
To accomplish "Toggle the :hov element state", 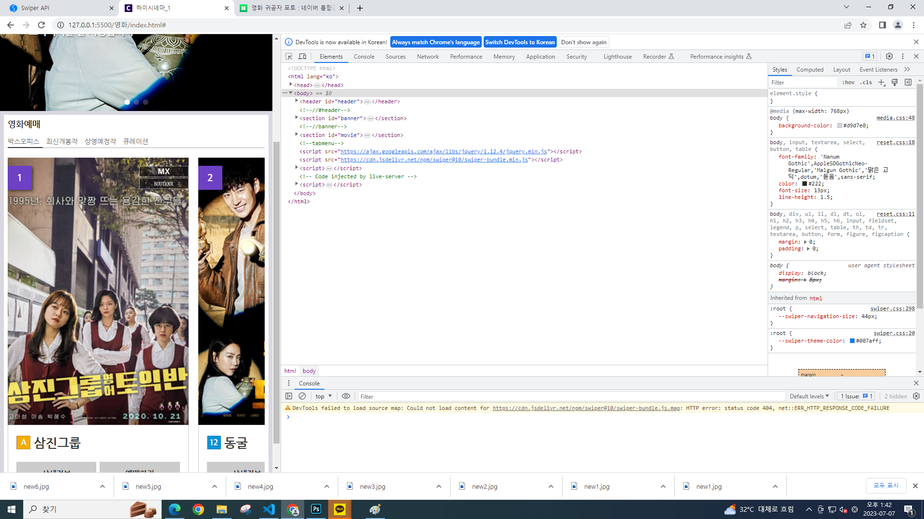I will (848, 82).
